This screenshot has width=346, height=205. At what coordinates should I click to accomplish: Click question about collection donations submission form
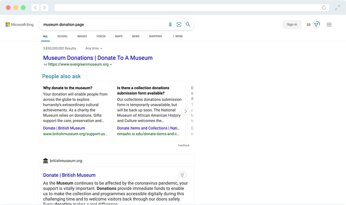(143, 90)
